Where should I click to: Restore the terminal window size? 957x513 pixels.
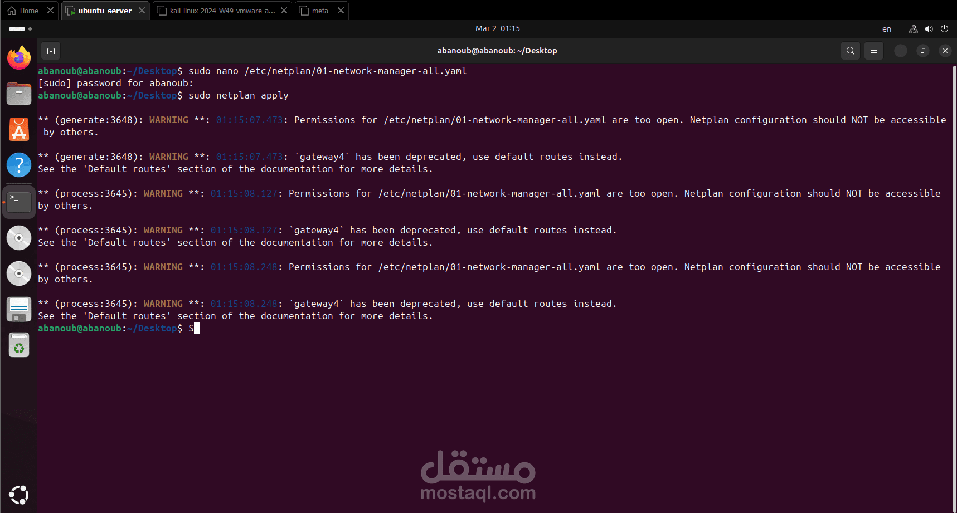[x=923, y=51]
